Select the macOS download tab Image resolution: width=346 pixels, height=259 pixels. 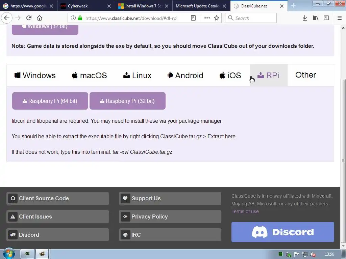click(89, 75)
